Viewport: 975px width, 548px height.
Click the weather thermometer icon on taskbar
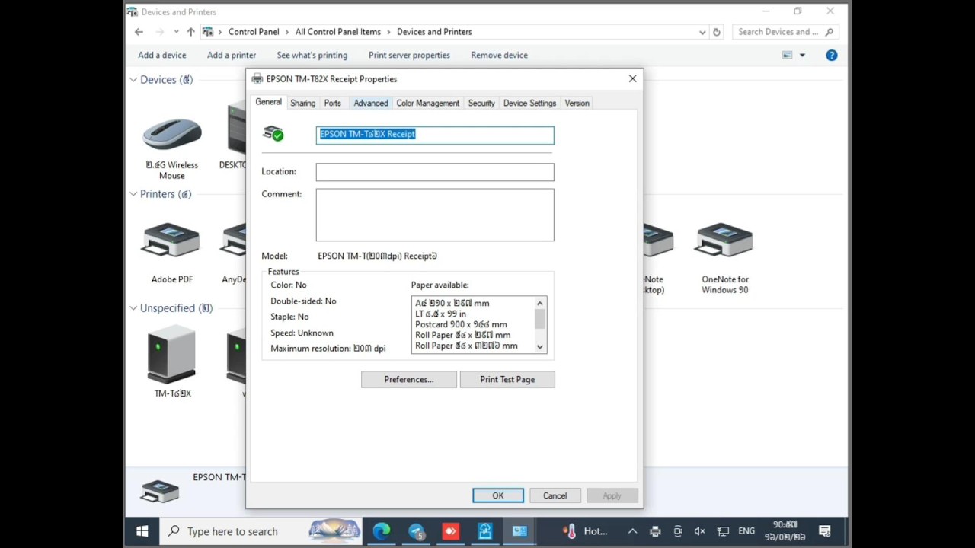point(570,531)
